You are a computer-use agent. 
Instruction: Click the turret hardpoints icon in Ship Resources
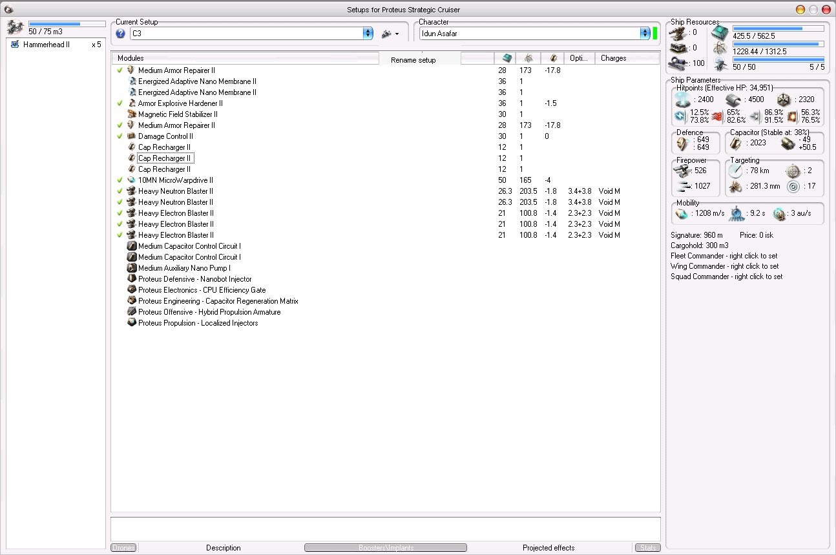coord(678,32)
